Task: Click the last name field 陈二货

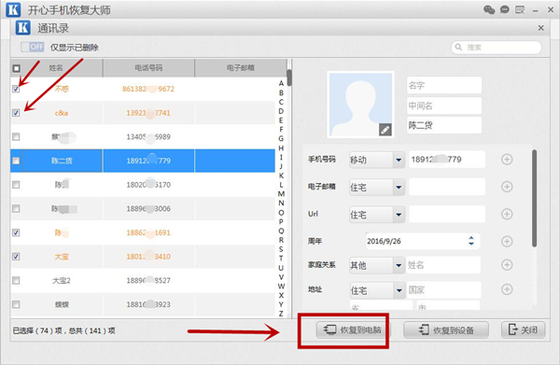Action: pyautogui.click(x=444, y=125)
